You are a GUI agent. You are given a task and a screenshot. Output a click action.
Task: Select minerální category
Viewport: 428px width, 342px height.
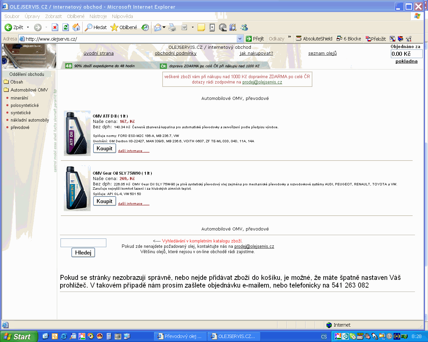(x=19, y=98)
